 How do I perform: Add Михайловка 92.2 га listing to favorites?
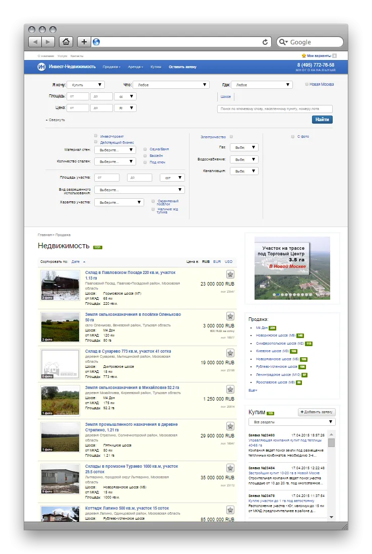click(230, 389)
